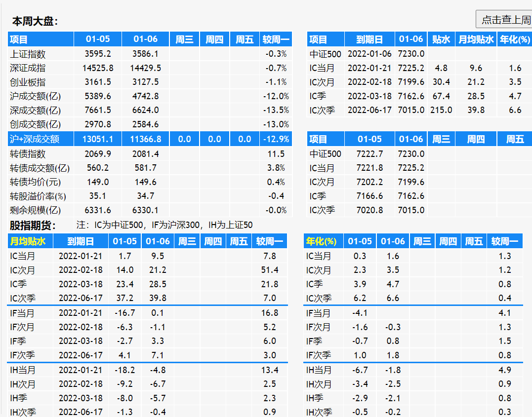532x417 pixels.
Task: Select the 月均贴水 column header top-right
Action: 476,39
